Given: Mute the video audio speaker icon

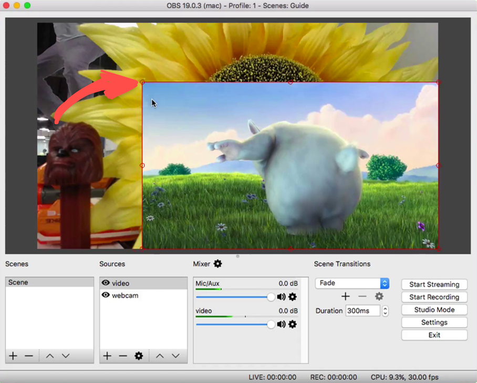Looking at the screenshot, I should coord(282,324).
